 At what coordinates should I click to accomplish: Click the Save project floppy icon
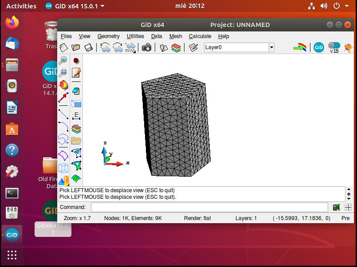pyautogui.click(x=88, y=47)
